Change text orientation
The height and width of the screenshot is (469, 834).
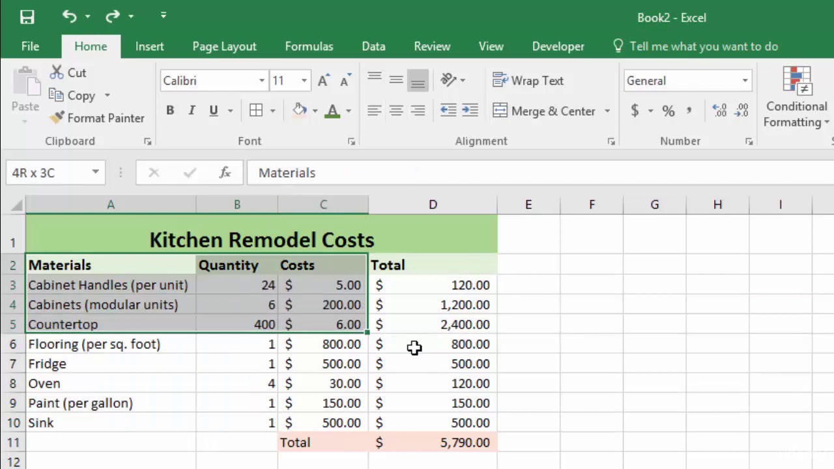tap(449, 80)
